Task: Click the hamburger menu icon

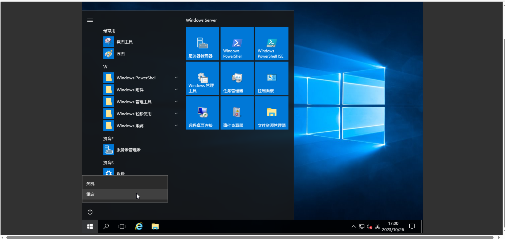Action: 90,20
